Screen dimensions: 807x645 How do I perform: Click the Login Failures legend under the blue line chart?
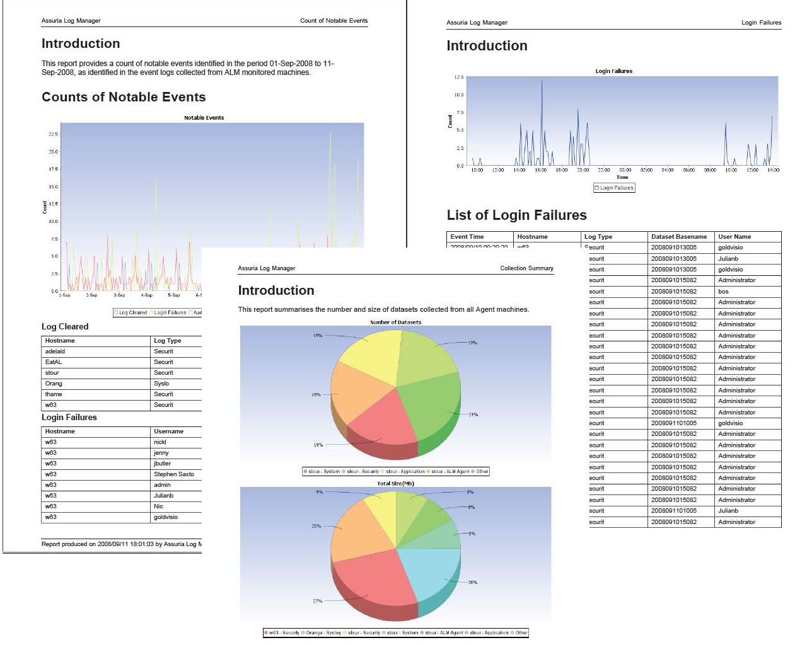click(614, 188)
